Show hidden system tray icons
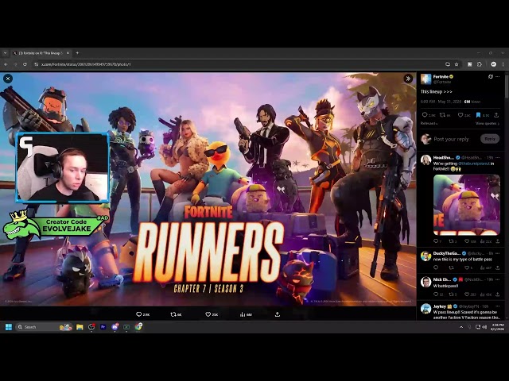509x381 pixels. (x=461, y=327)
